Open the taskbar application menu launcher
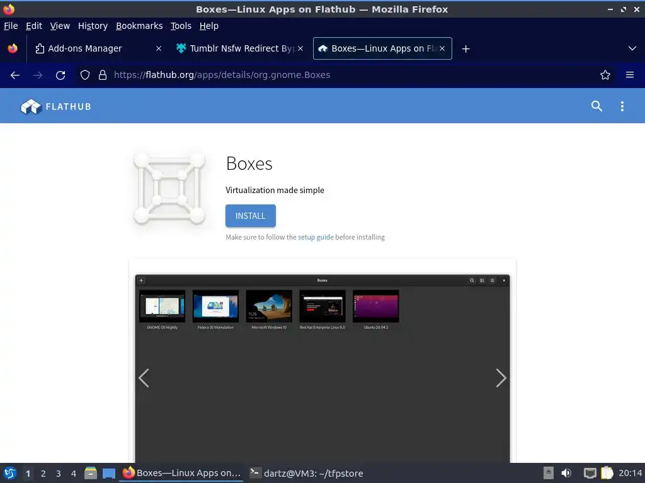 click(10, 473)
